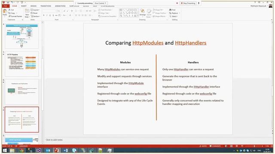Click the 'Modules' column heading text
Screen dimensions: 275x154
click(x=125, y=62)
